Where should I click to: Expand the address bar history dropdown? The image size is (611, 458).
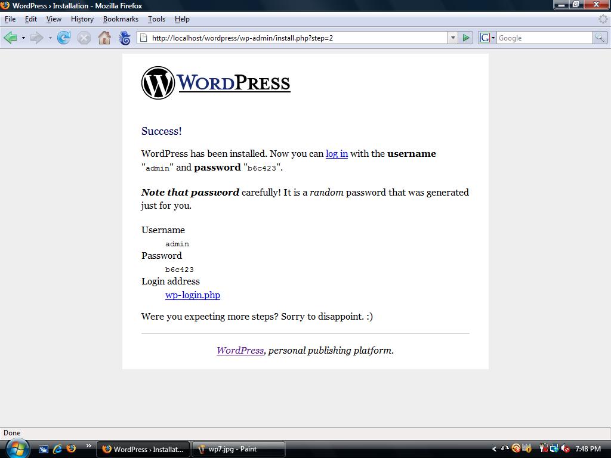pos(453,38)
